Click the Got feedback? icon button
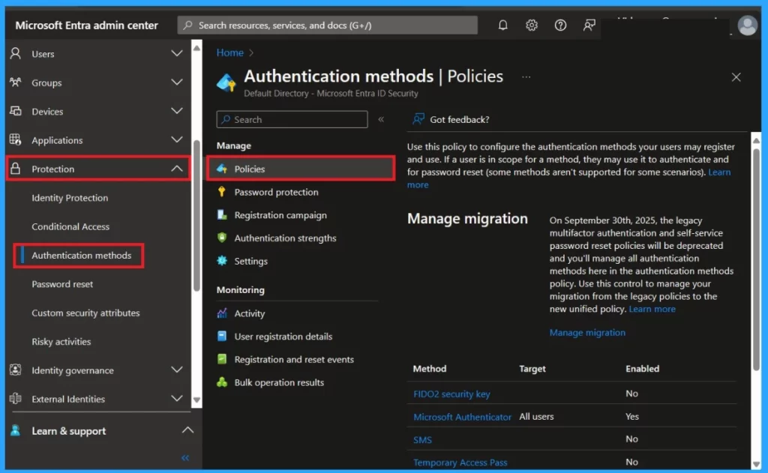The width and height of the screenshot is (768, 473). tap(418, 119)
